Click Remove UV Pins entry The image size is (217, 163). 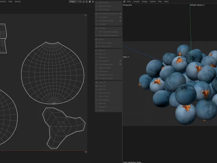point(108,6)
